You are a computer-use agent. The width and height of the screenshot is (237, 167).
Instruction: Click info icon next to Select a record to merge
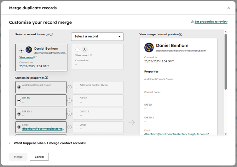(x=51, y=35)
